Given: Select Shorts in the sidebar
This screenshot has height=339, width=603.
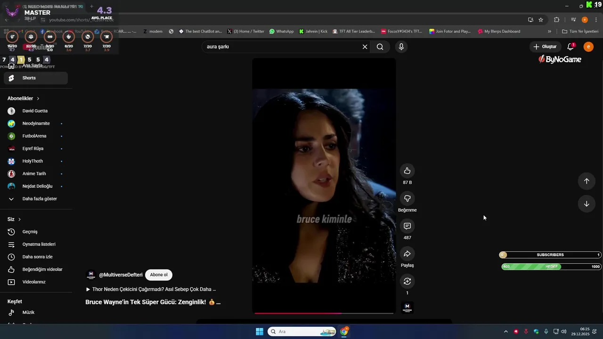Looking at the screenshot, I should click(36, 78).
